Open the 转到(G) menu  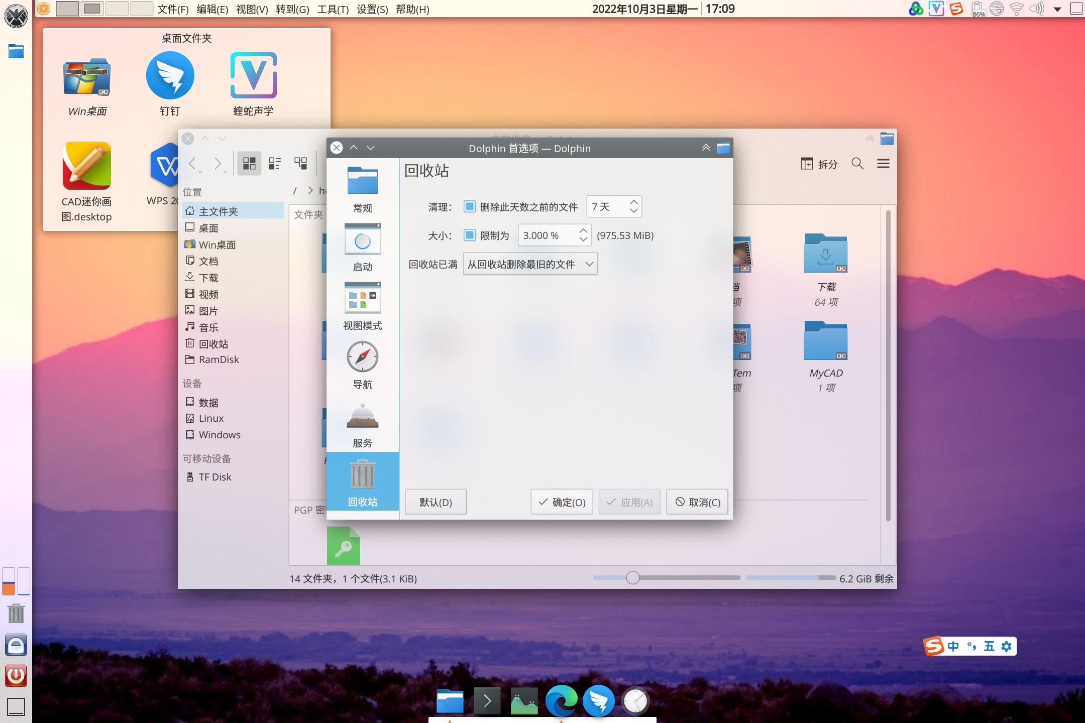click(x=292, y=9)
